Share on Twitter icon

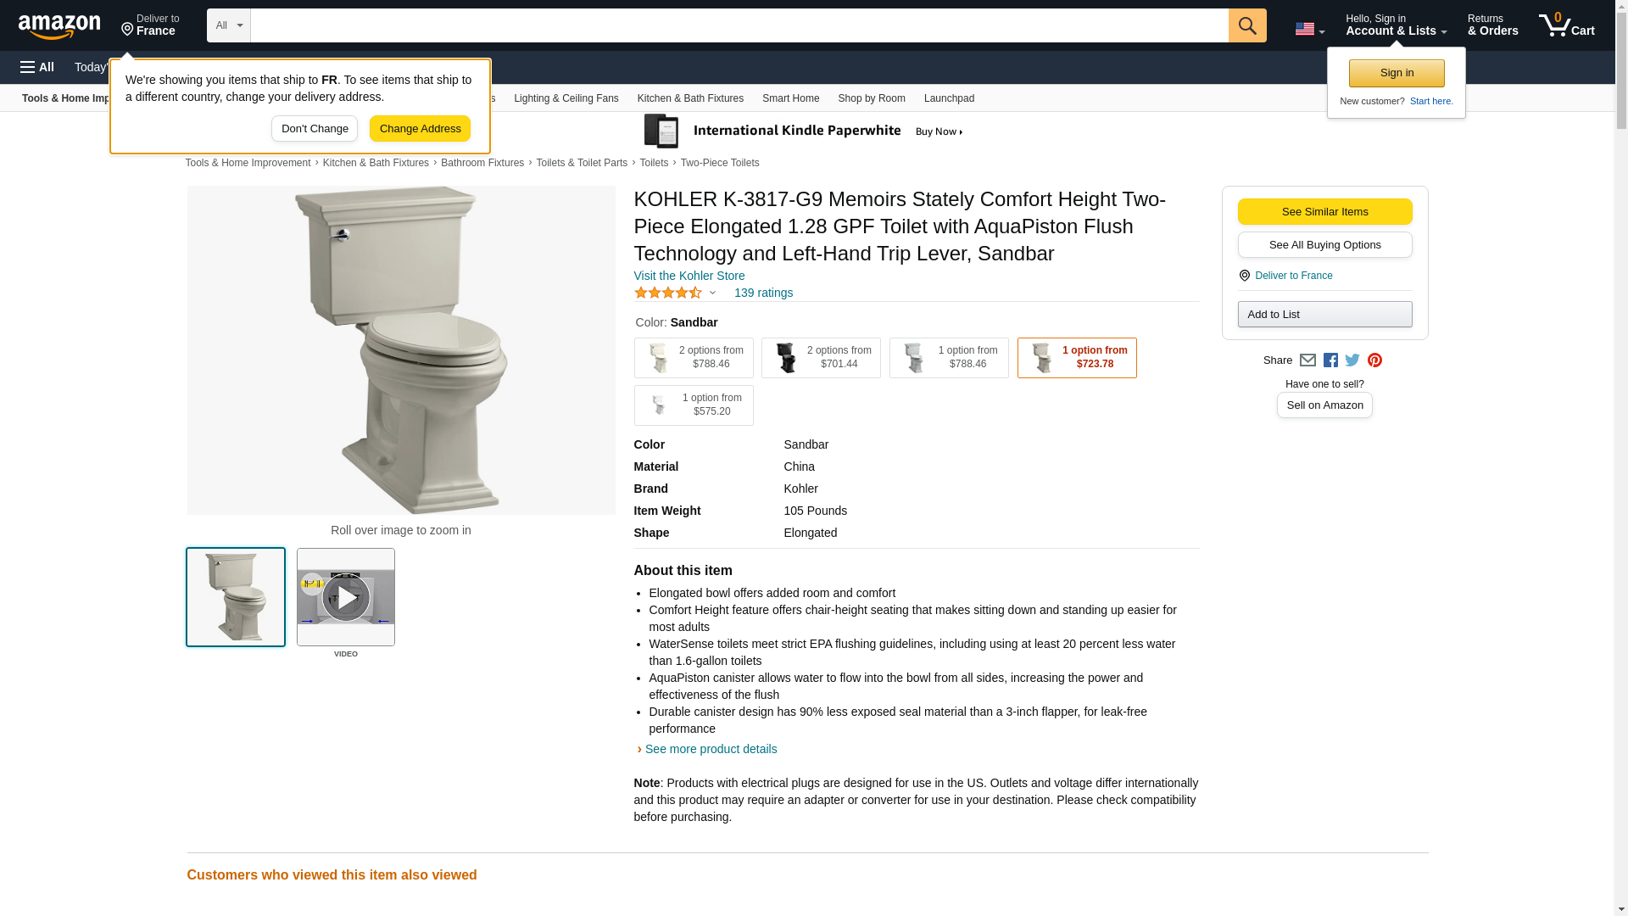[1352, 360]
